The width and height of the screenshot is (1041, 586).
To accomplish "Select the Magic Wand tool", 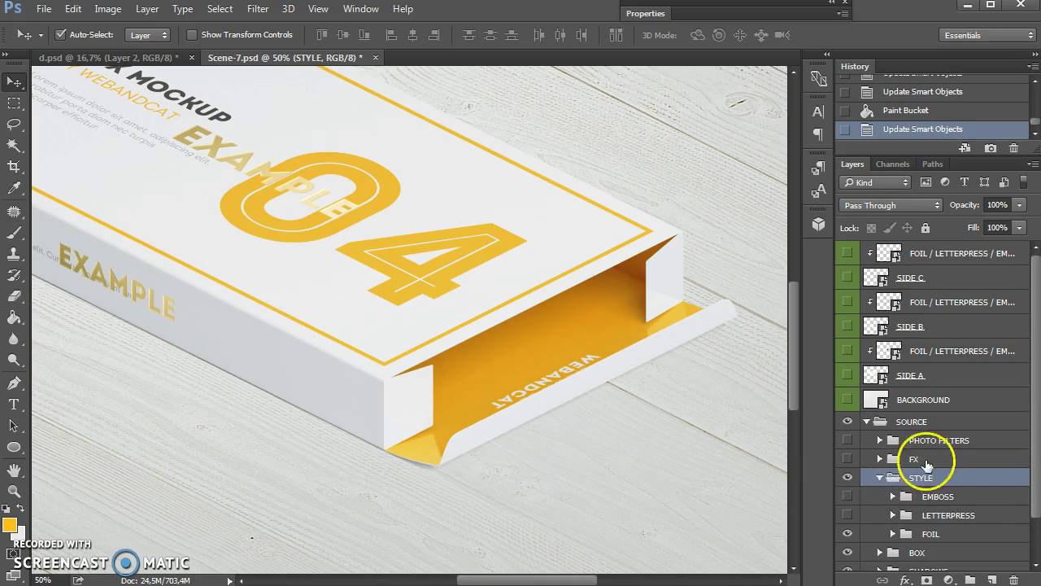I will pyautogui.click(x=14, y=146).
